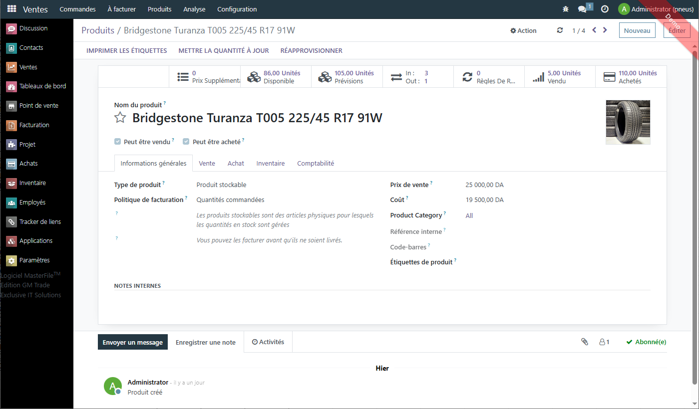Show followers icon with count 1
This screenshot has height=409, width=699.
[x=604, y=342]
